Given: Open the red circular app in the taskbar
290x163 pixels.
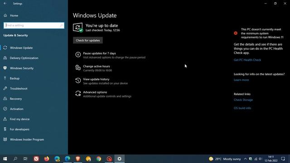Looking at the screenshot, I should tap(109, 159).
